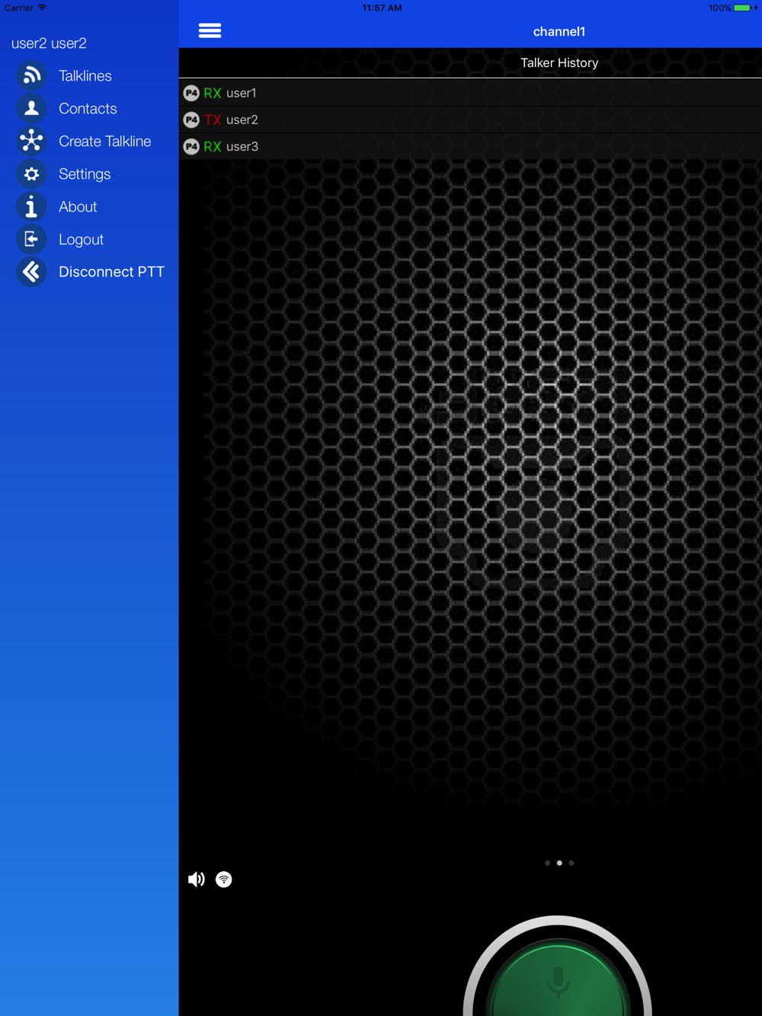Show the About menu entry

78,206
